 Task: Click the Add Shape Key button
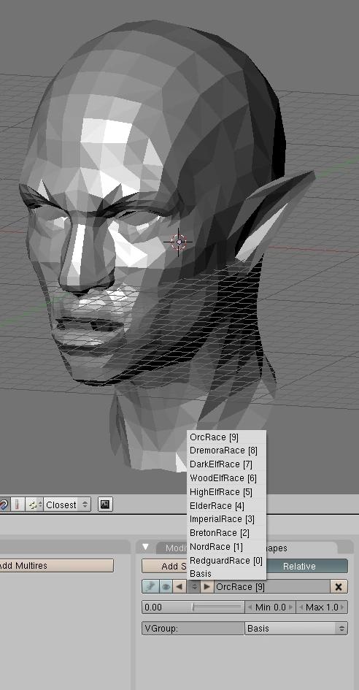pos(165,566)
